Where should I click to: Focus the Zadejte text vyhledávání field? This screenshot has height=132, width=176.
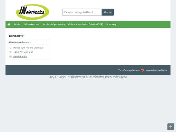[82, 12]
